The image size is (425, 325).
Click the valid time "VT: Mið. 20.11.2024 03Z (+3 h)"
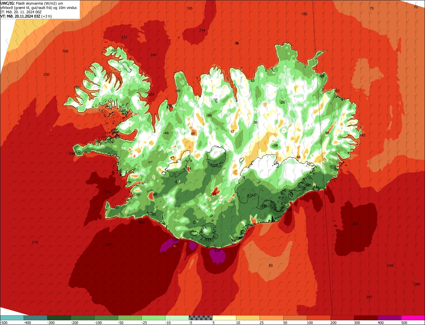click(26, 16)
